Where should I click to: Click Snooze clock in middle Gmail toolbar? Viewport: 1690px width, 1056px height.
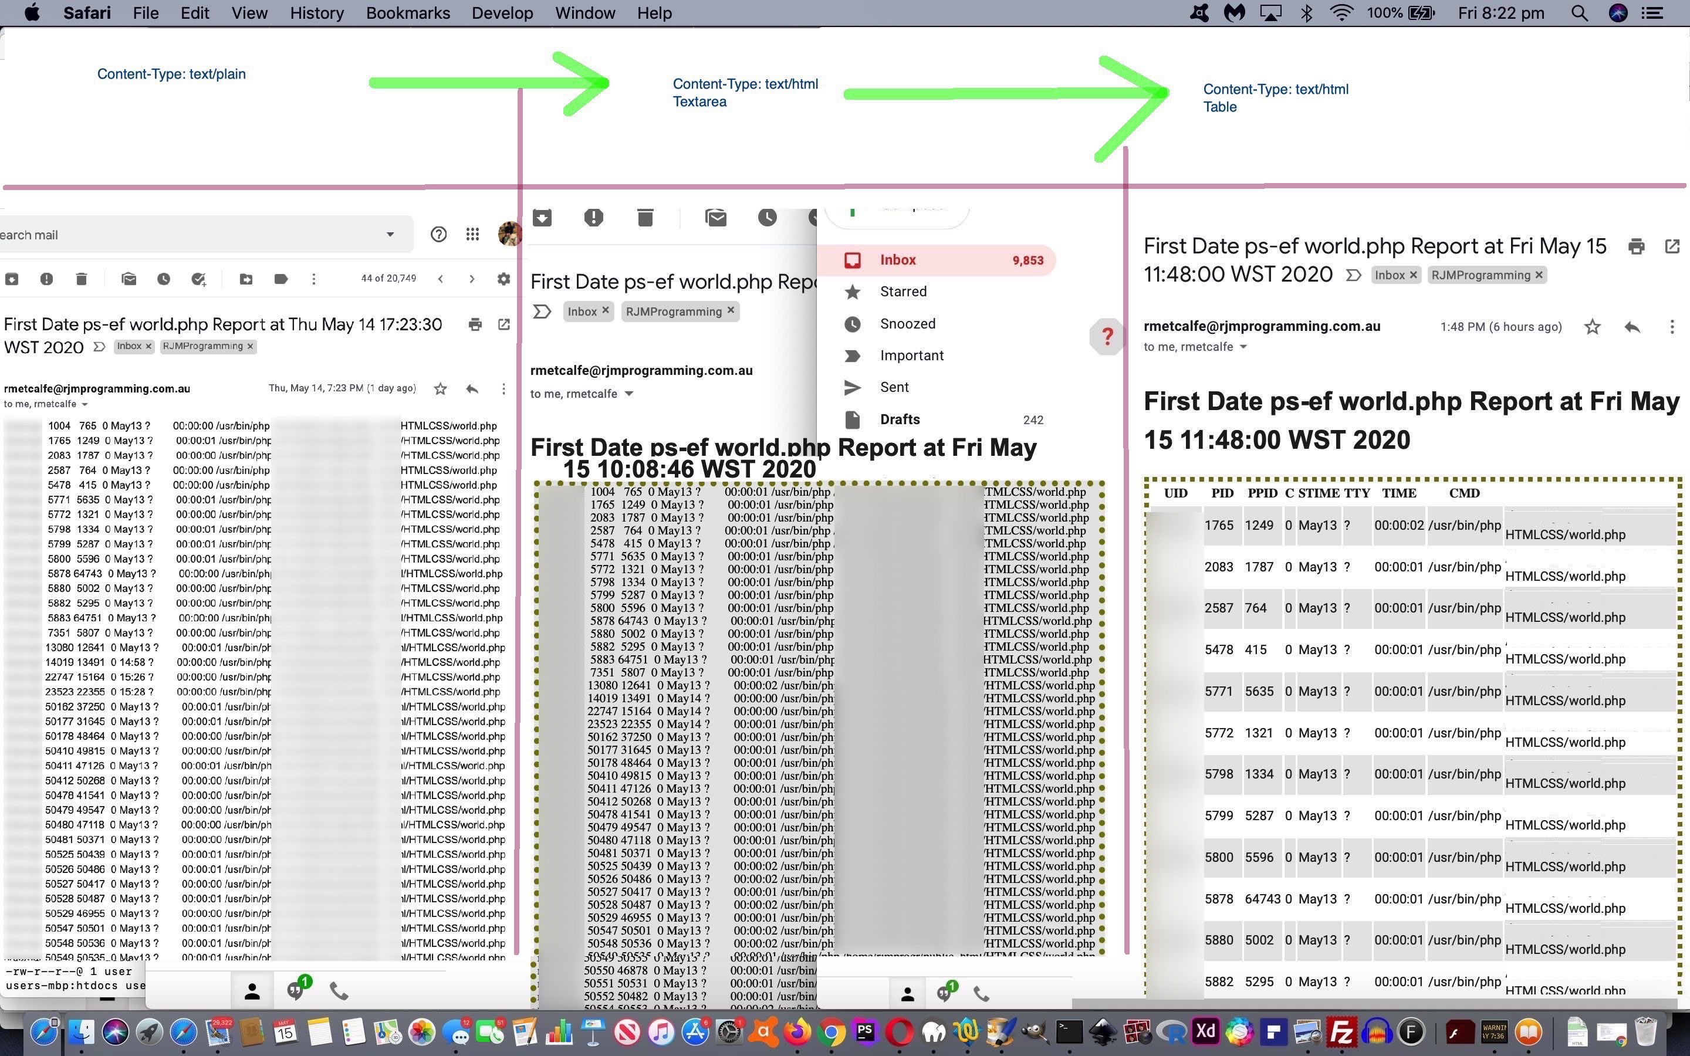pyautogui.click(x=768, y=217)
